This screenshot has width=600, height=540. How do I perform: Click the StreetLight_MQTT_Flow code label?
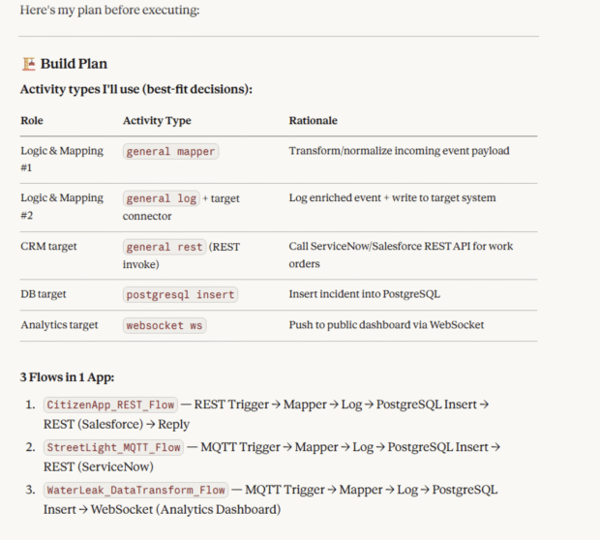point(115,447)
